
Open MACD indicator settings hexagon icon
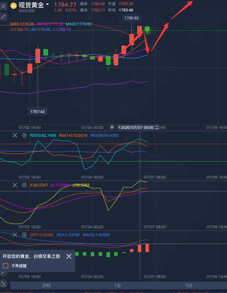24,235
